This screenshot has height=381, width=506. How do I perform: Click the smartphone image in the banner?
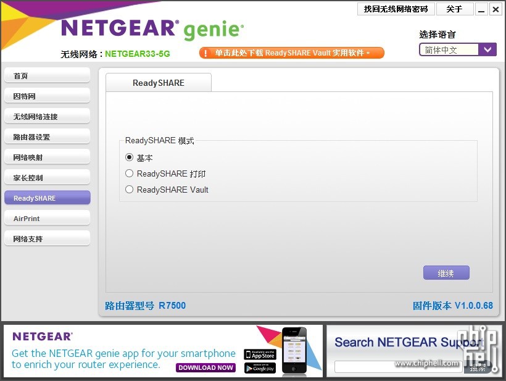click(x=294, y=351)
